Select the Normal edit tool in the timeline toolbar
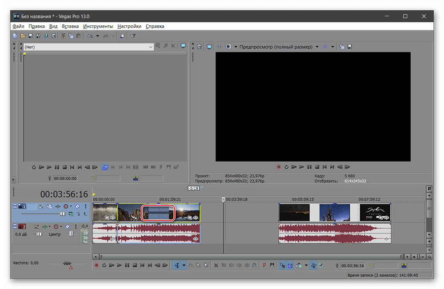444x289 pixels. (177, 265)
